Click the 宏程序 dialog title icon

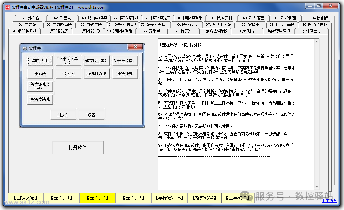tap(25, 48)
